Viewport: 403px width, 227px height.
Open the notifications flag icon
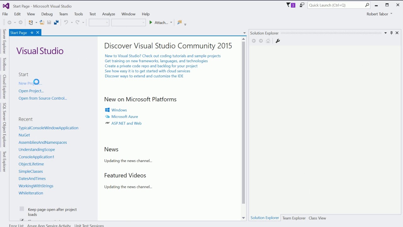point(288,5)
